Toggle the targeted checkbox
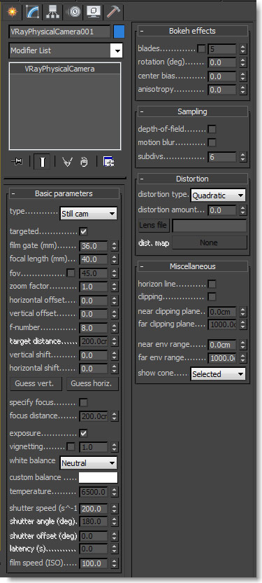Image resolution: width=262 pixels, height=583 pixels. [x=83, y=232]
